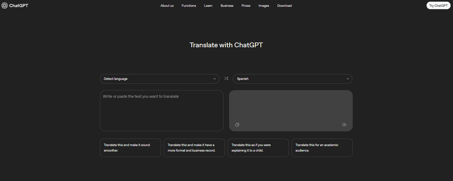This screenshot has width=453, height=181.
Task: Choose 'make it sound smoother' prompt
Action: 130,148
